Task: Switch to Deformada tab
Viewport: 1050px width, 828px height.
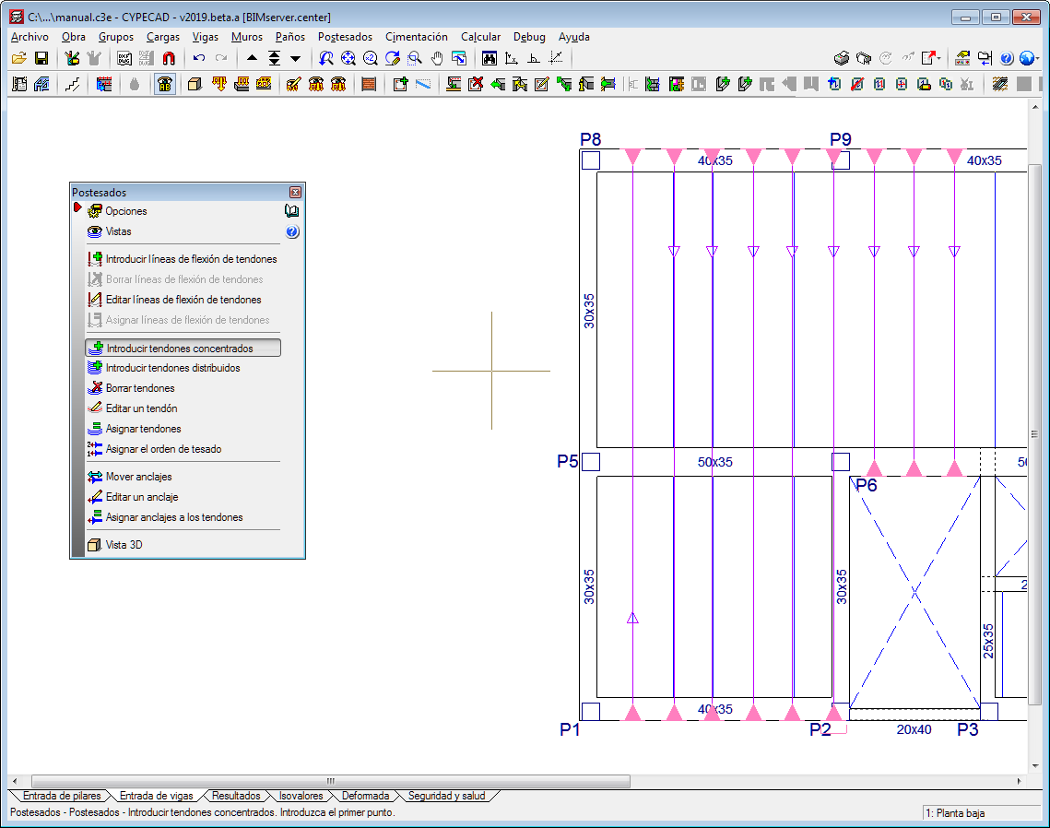Action: 365,796
